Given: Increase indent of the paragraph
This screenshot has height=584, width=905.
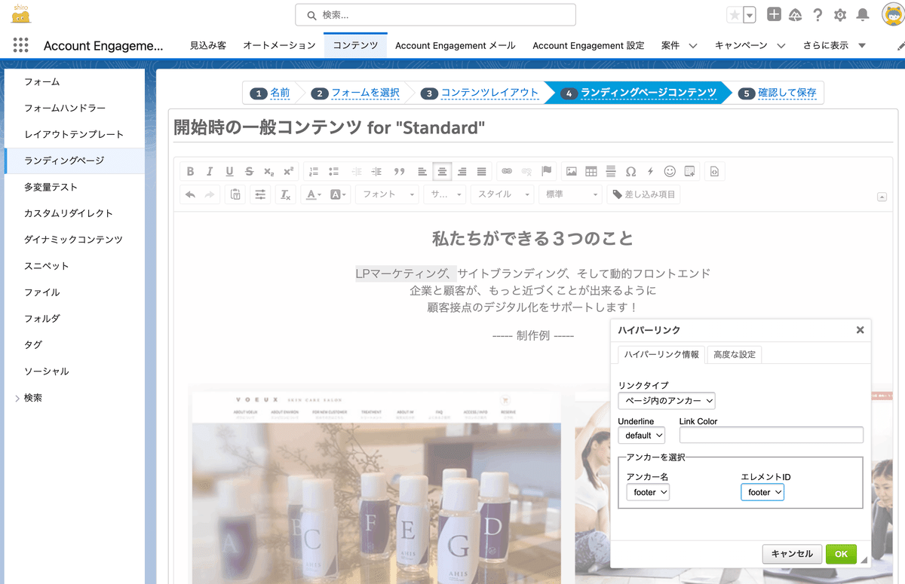Looking at the screenshot, I should click(376, 171).
